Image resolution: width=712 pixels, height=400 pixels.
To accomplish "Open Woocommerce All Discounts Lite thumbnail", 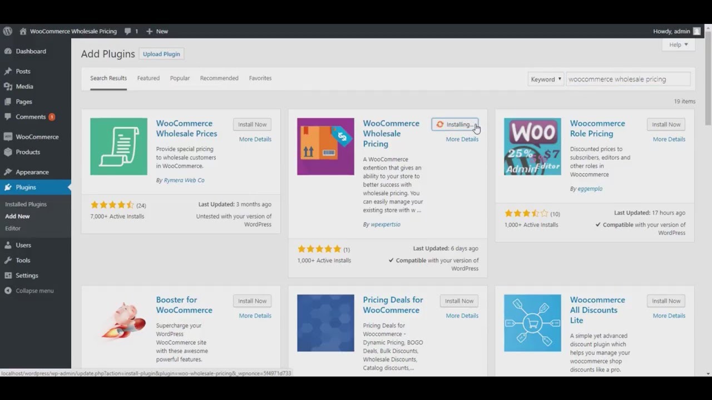I will coord(532,323).
